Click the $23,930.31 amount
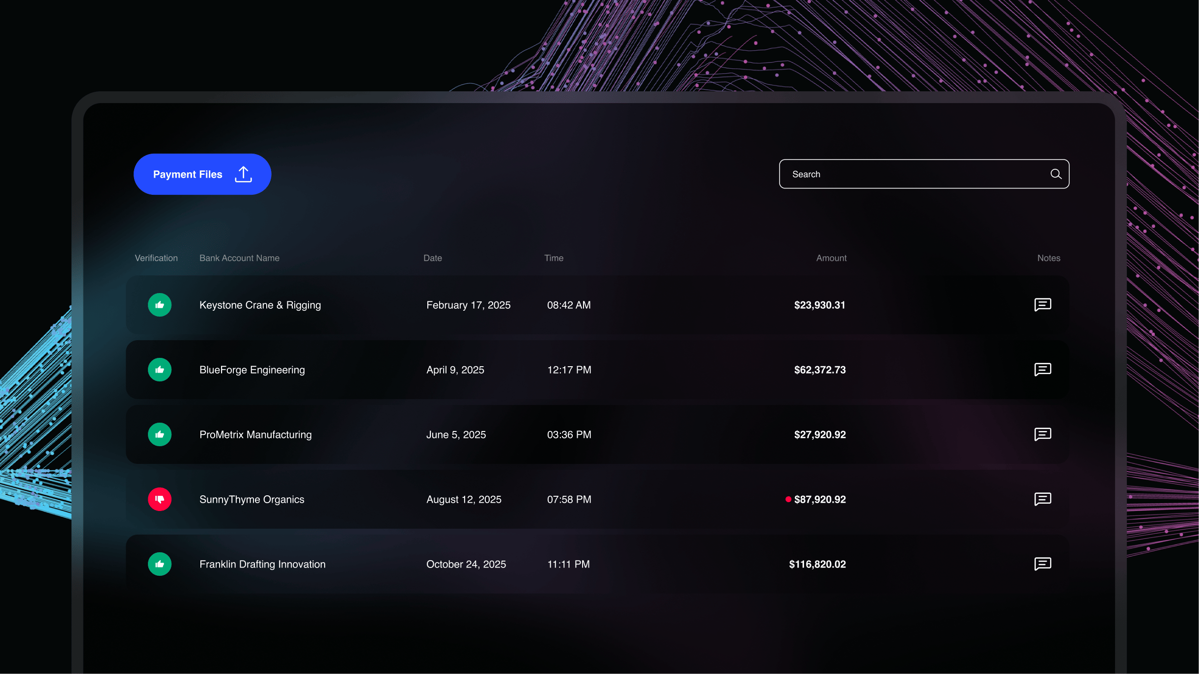This screenshot has width=1199, height=674. (x=820, y=305)
